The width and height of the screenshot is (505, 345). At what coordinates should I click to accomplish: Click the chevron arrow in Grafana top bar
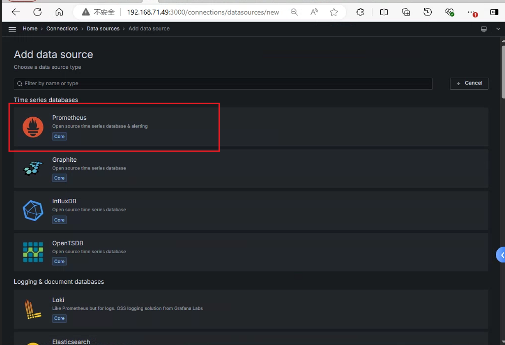(x=498, y=29)
